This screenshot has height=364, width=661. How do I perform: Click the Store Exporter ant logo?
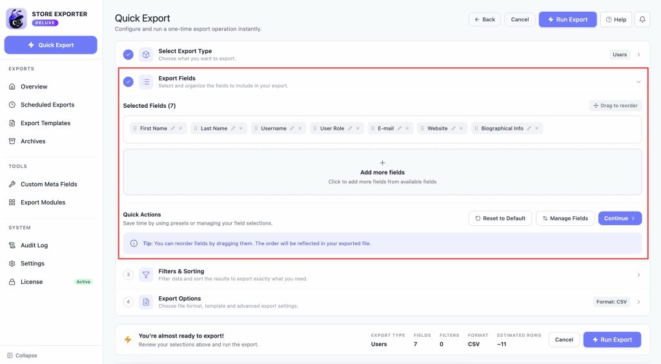pos(16,19)
